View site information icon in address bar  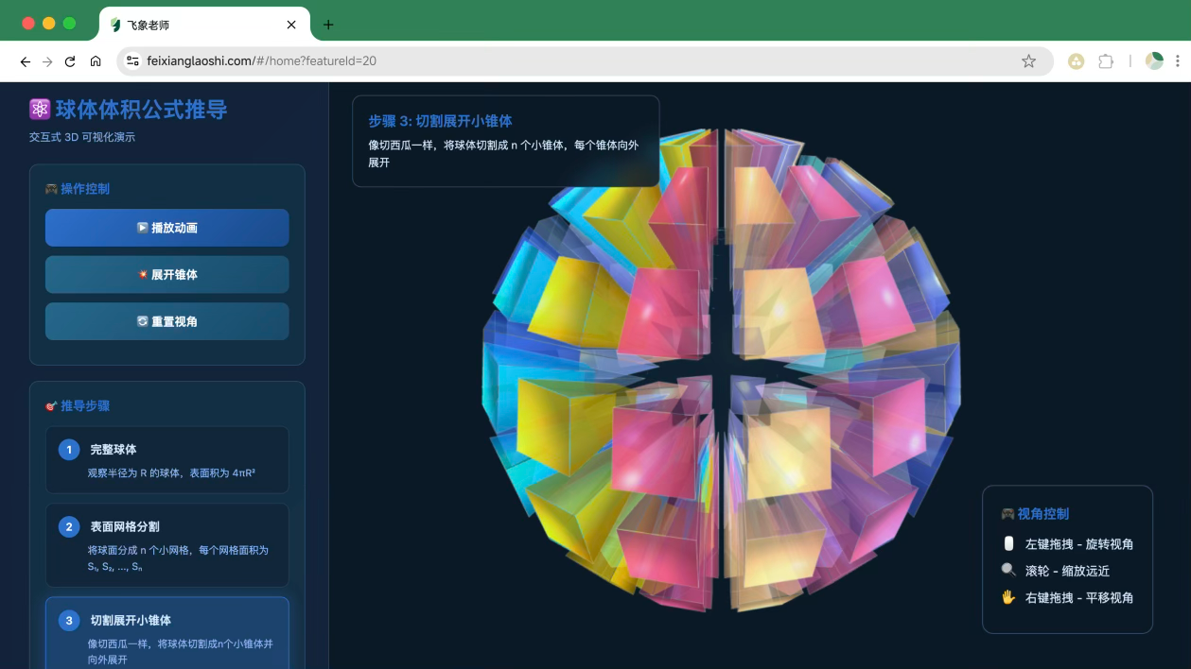click(132, 61)
